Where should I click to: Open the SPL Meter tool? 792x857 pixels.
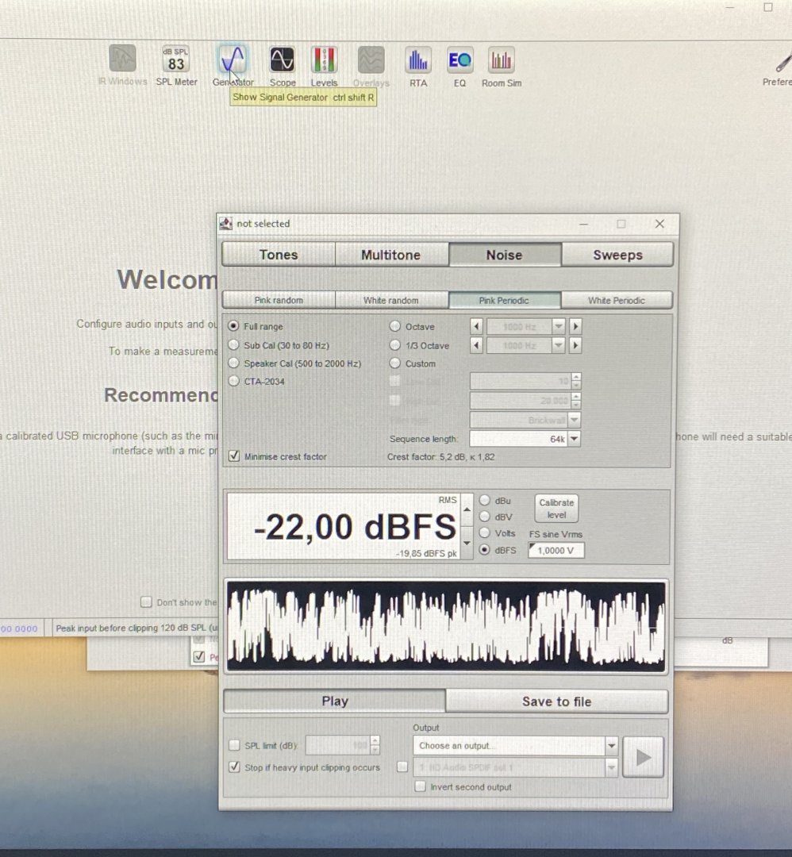(175, 60)
